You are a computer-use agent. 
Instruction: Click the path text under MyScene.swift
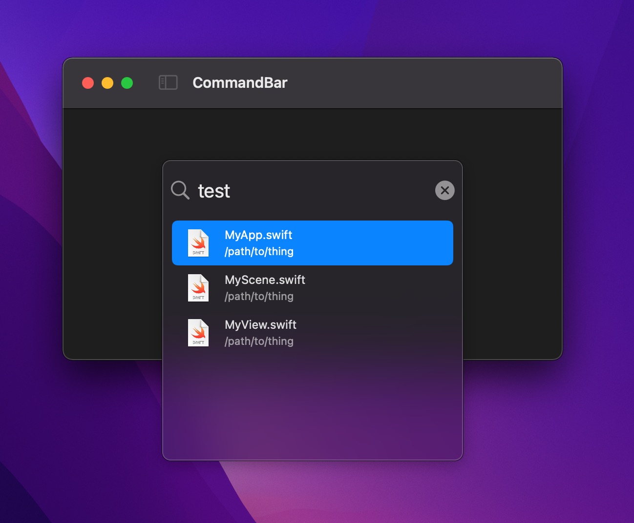tap(259, 296)
